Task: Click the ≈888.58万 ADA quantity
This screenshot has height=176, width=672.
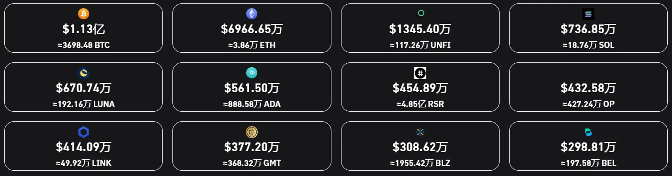Action: tap(252, 104)
